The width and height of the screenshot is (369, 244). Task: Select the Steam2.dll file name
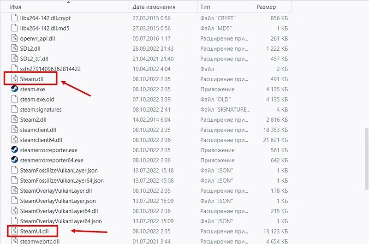33,119
